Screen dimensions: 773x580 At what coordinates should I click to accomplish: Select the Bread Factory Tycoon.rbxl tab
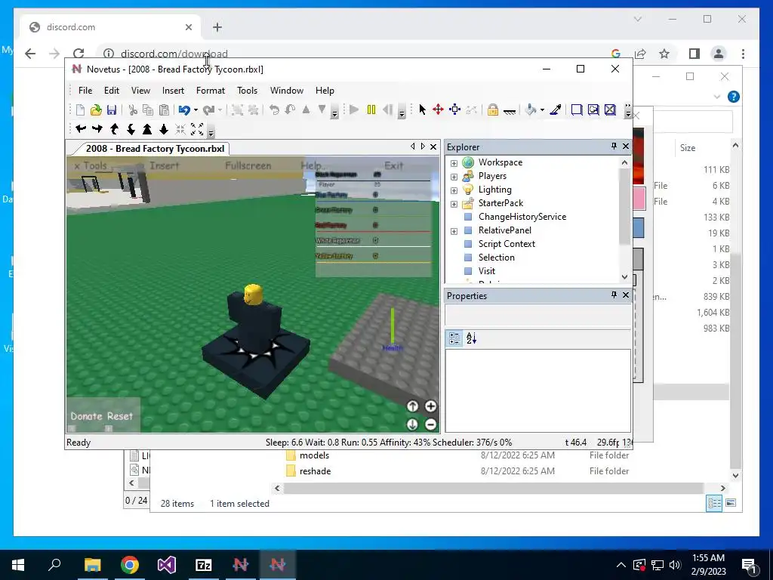pos(155,149)
